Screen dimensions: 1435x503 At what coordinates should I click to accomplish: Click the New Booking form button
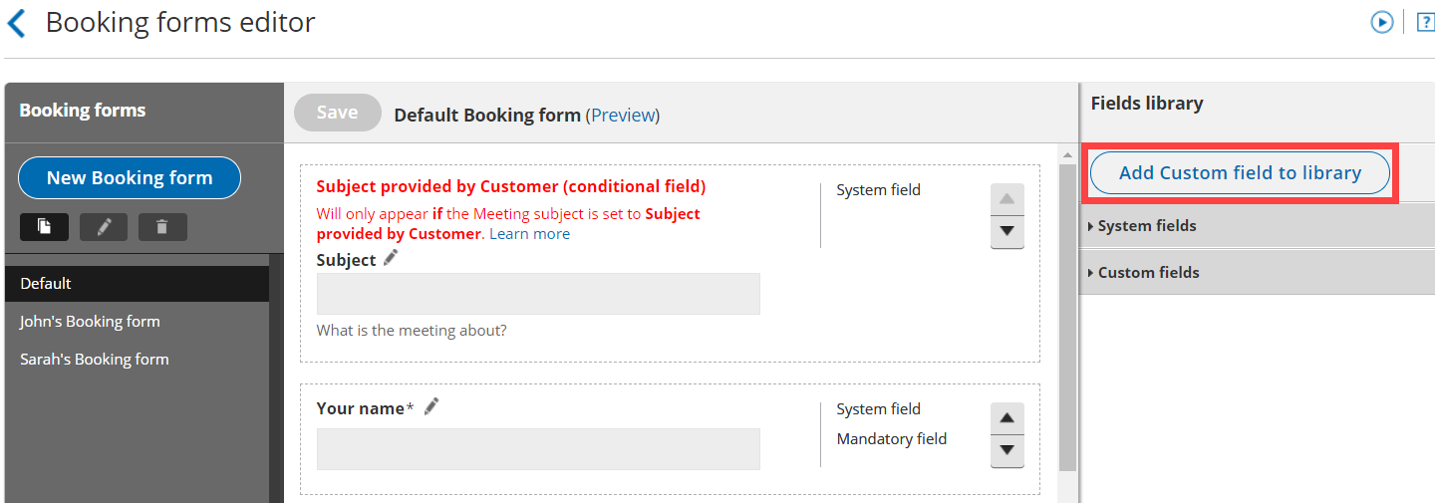tap(130, 178)
